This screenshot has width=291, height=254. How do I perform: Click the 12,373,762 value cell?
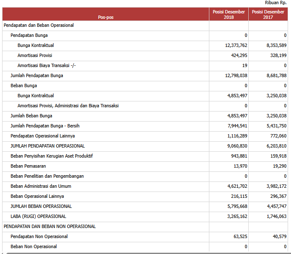pos(236,45)
